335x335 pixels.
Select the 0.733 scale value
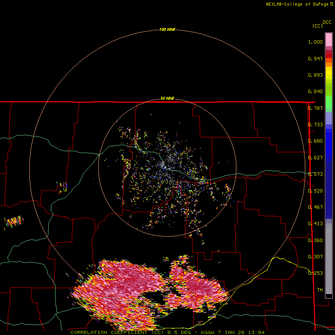315,125
